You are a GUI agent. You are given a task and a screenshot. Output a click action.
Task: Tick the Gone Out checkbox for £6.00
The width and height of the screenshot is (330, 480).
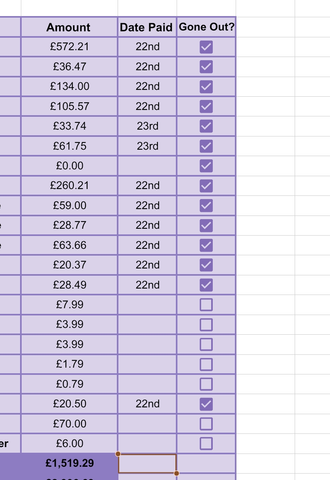206,443
